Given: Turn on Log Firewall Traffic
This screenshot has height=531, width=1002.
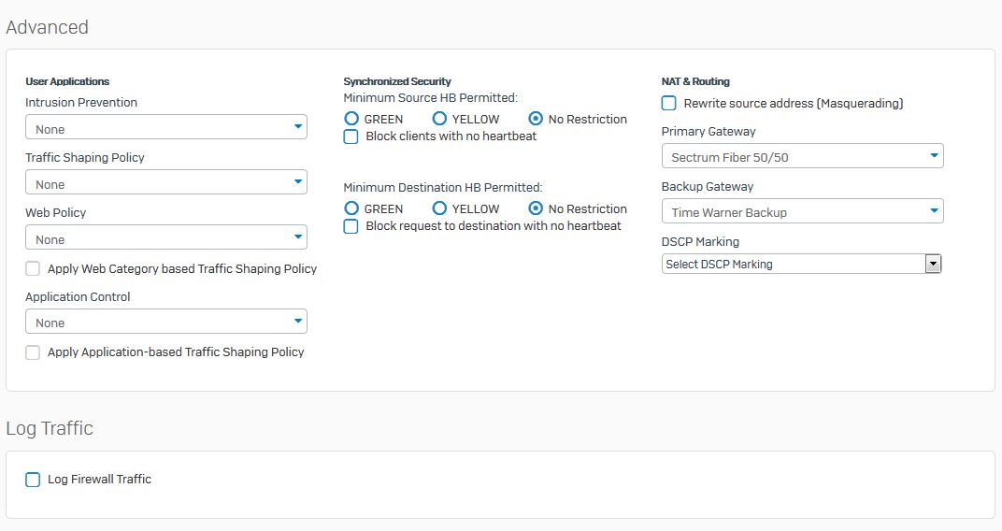Looking at the screenshot, I should [33, 480].
